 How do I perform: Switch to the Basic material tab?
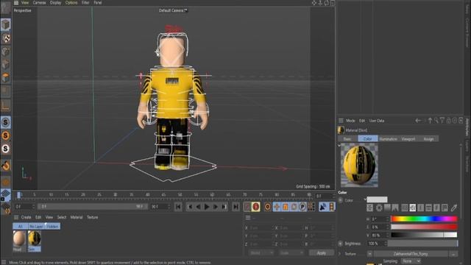tap(347, 139)
